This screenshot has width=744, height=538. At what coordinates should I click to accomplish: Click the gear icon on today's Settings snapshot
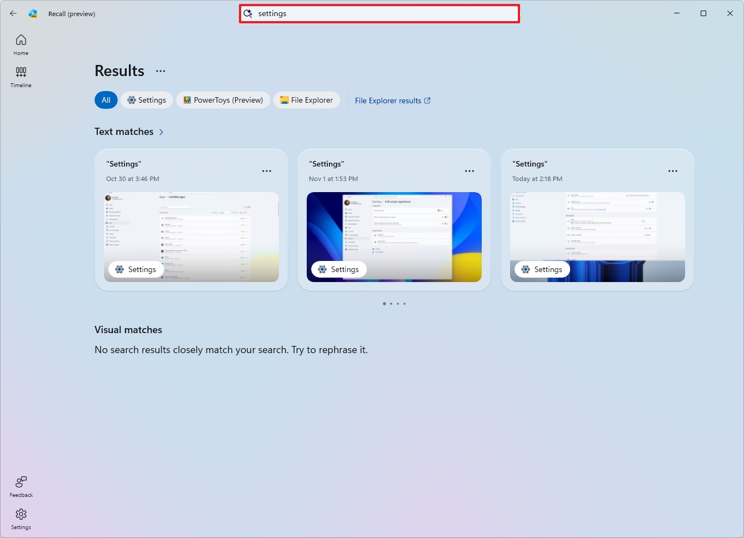coord(525,269)
